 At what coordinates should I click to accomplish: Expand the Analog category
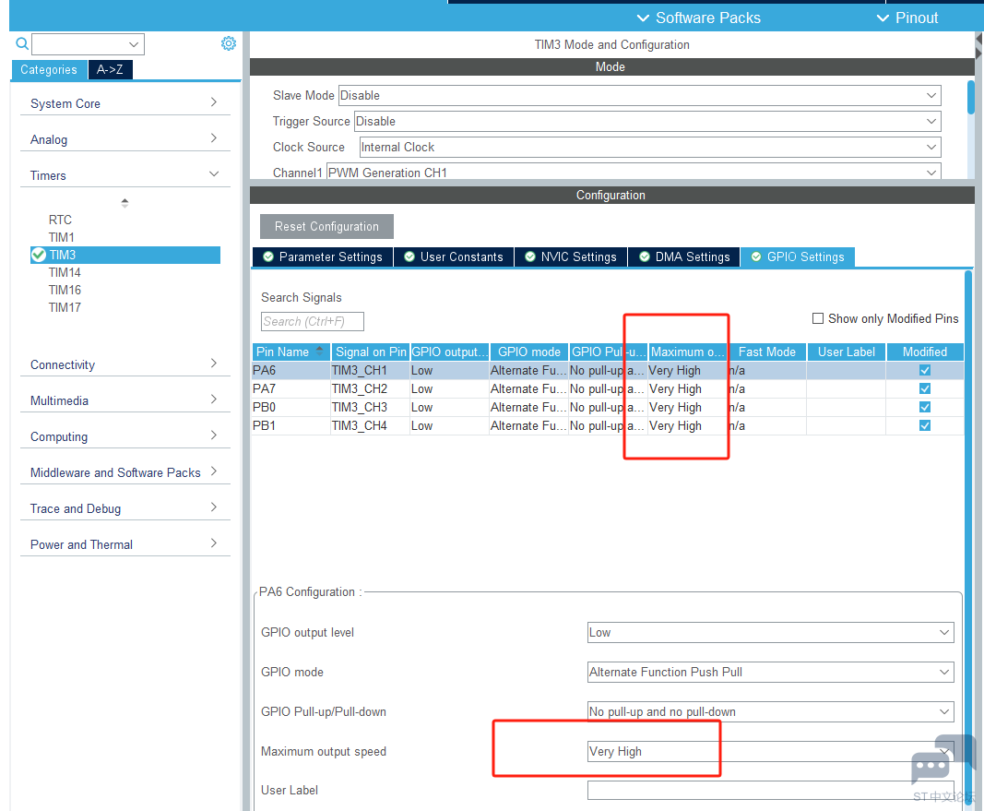click(124, 138)
